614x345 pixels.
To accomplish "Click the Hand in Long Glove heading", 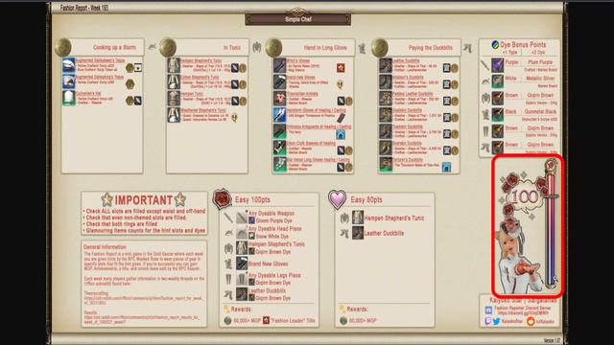I will [x=325, y=48].
